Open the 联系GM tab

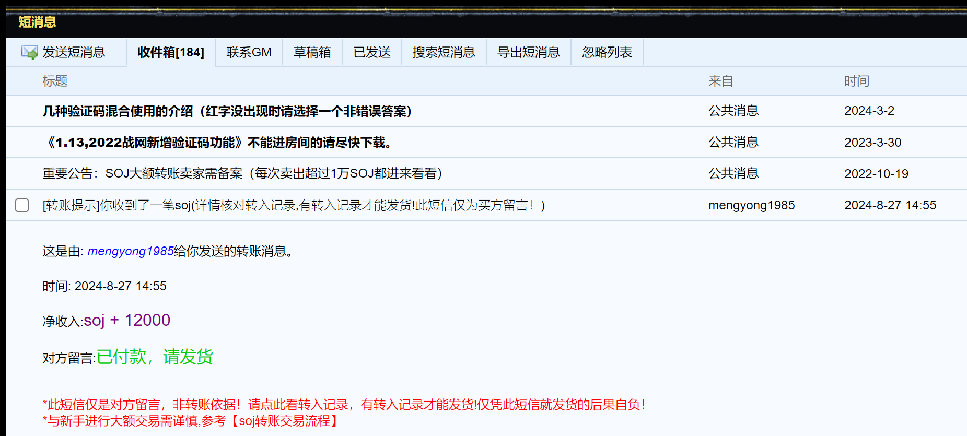pos(249,52)
